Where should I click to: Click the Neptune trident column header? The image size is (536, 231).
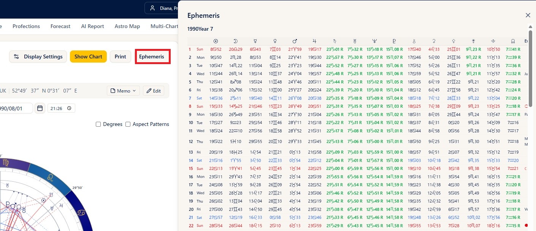[374, 41]
